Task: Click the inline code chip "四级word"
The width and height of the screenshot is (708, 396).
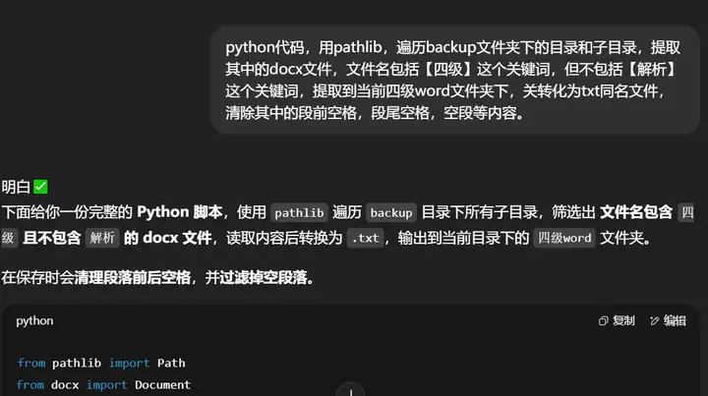Action: coord(564,238)
